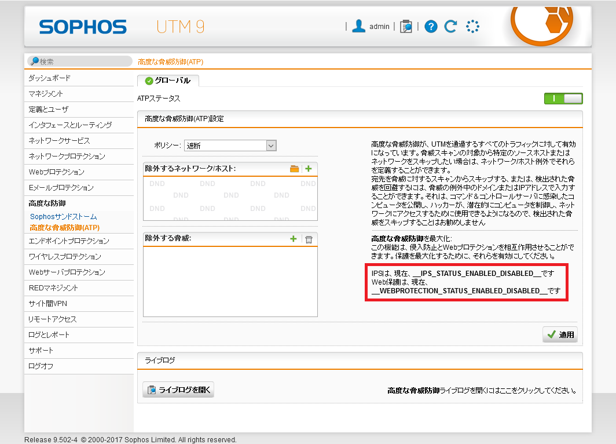
Task: Click the dotted circle spinner icon
Action: [472, 27]
